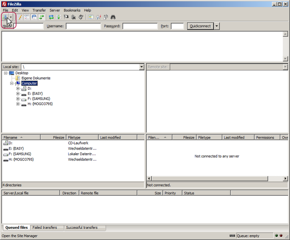
Task: Select F: (SAMSUNG) in the tree
Action: point(39,99)
